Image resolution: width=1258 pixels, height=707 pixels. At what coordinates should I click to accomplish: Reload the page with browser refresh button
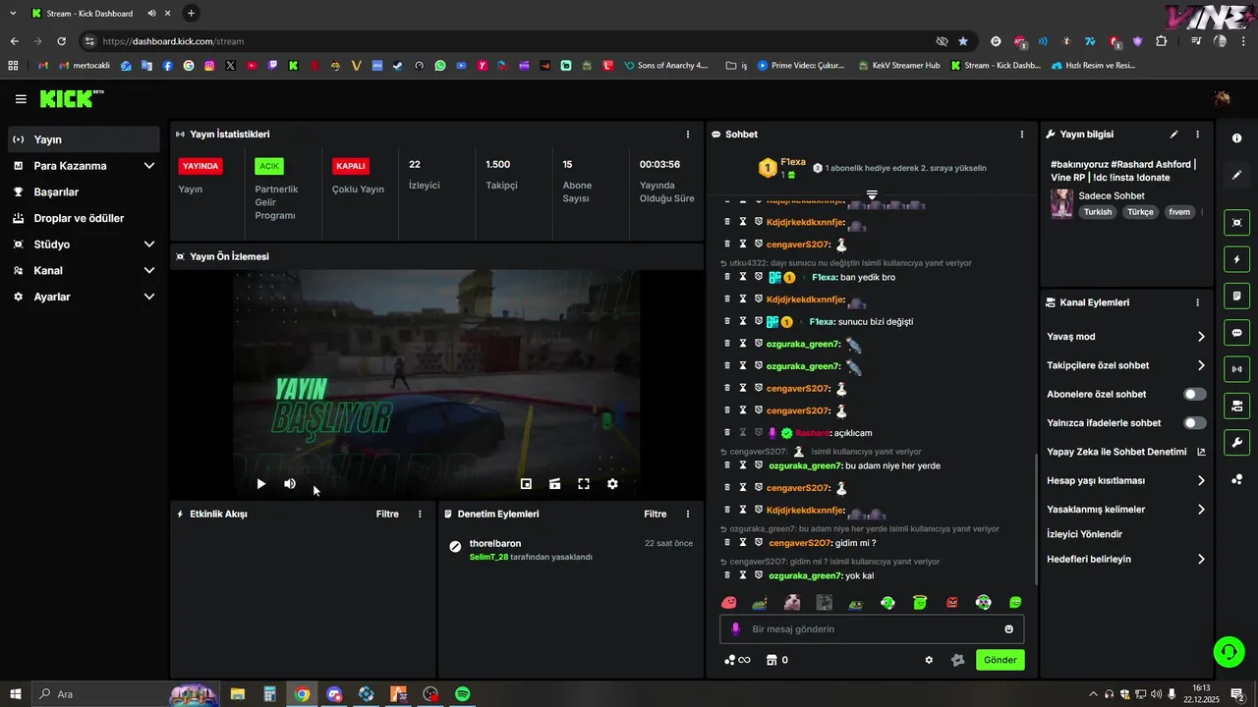[x=61, y=41]
